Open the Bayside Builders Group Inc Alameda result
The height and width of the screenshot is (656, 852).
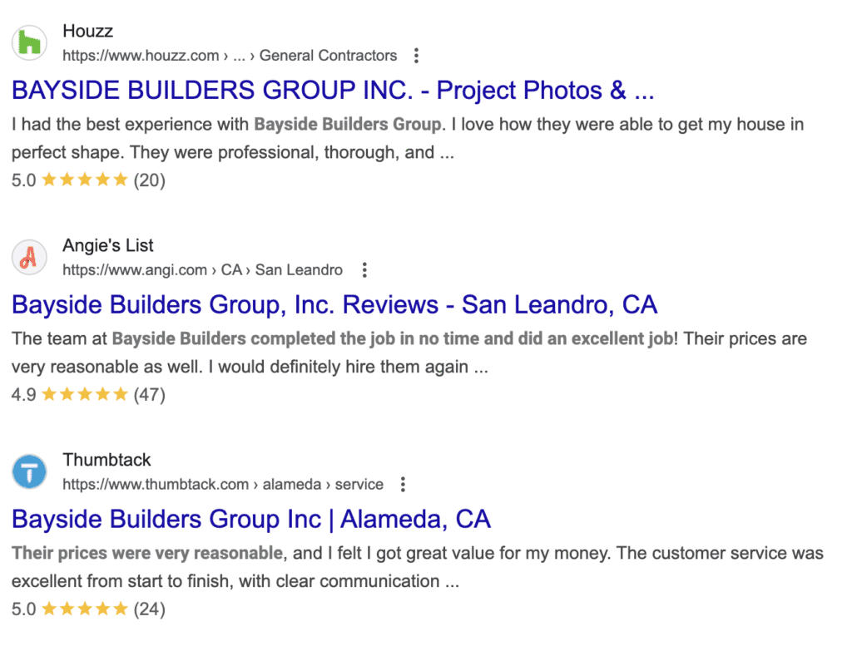(x=250, y=519)
